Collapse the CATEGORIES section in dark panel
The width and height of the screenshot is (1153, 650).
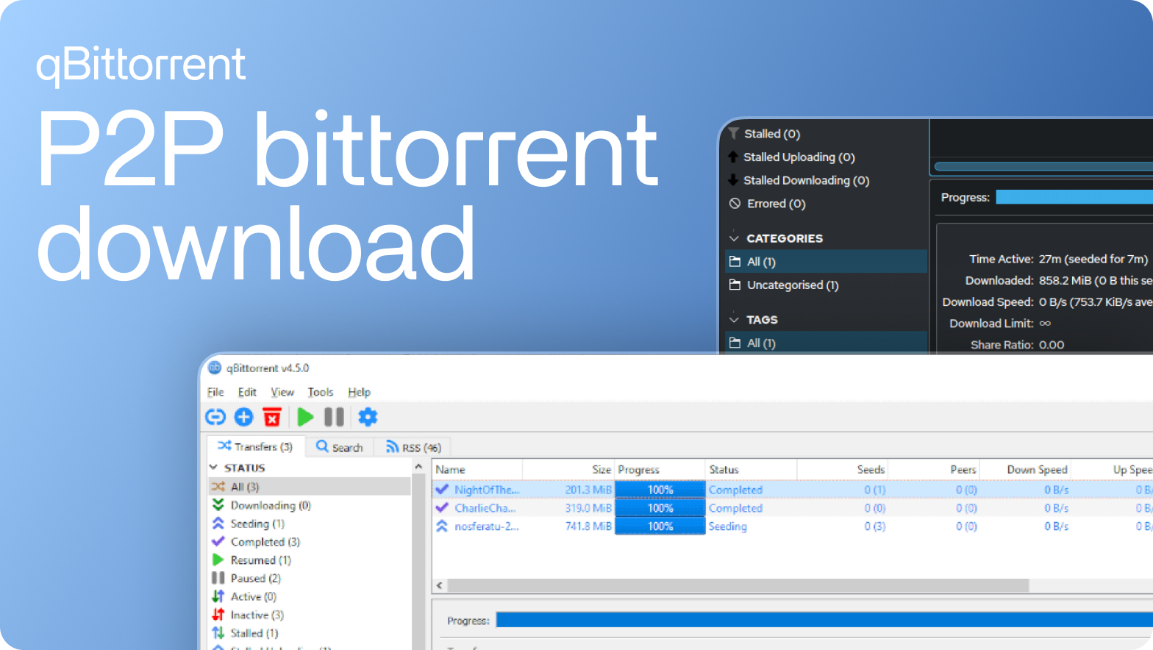tap(734, 238)
